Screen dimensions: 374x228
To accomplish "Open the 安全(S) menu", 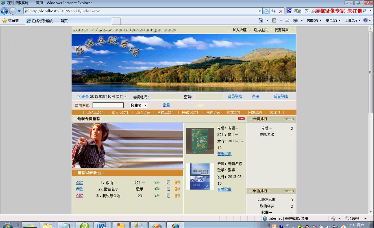I will pyautogui.click(x=333, y=20).
